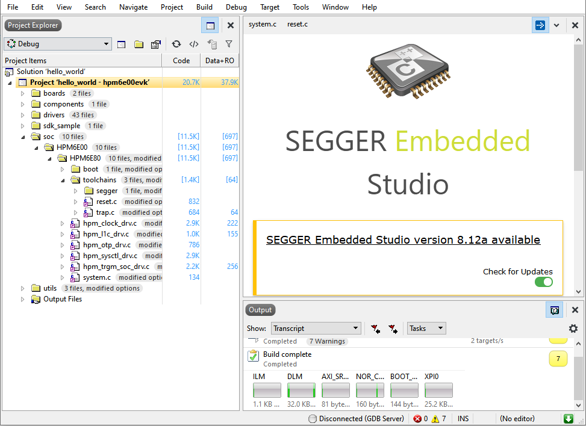Click the Solution 'hello_world' icon
The height and width of the screenshot is (426, 586).
(x=9, y=72)
